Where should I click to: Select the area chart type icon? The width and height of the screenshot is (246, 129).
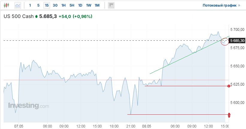coord(18,5)
